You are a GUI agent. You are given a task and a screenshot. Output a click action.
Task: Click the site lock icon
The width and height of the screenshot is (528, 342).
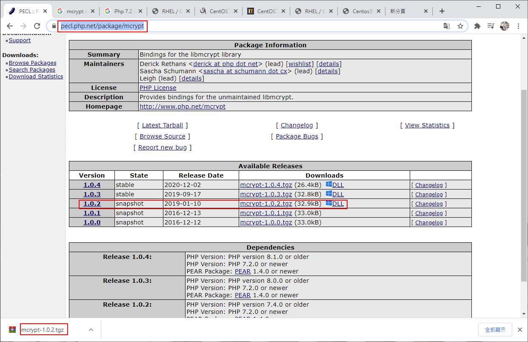coord(53,26)
